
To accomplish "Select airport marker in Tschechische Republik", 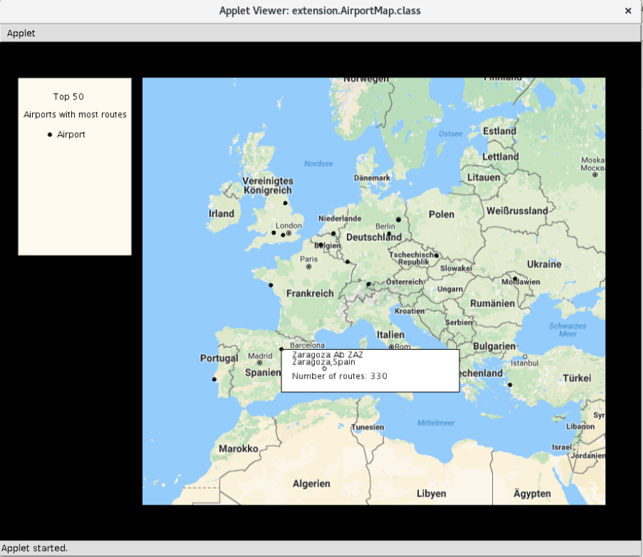I will click(436, 255).
